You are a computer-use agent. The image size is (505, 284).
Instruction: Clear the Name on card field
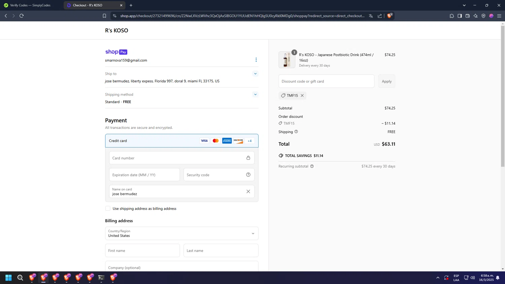(248, 191)
